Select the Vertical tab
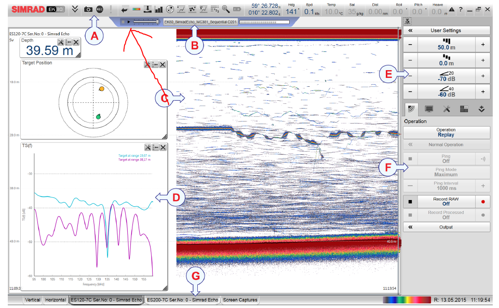The image size is (499, 308). 33,300
